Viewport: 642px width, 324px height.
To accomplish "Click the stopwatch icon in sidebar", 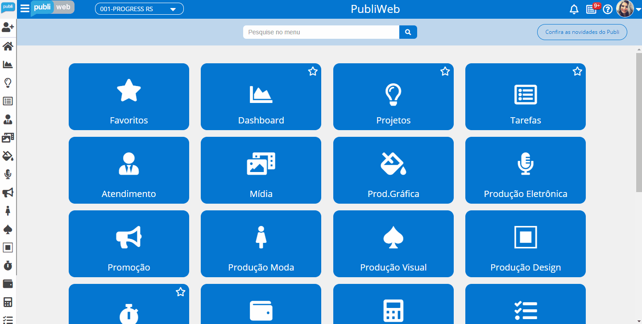I will [x=8, y=266].
